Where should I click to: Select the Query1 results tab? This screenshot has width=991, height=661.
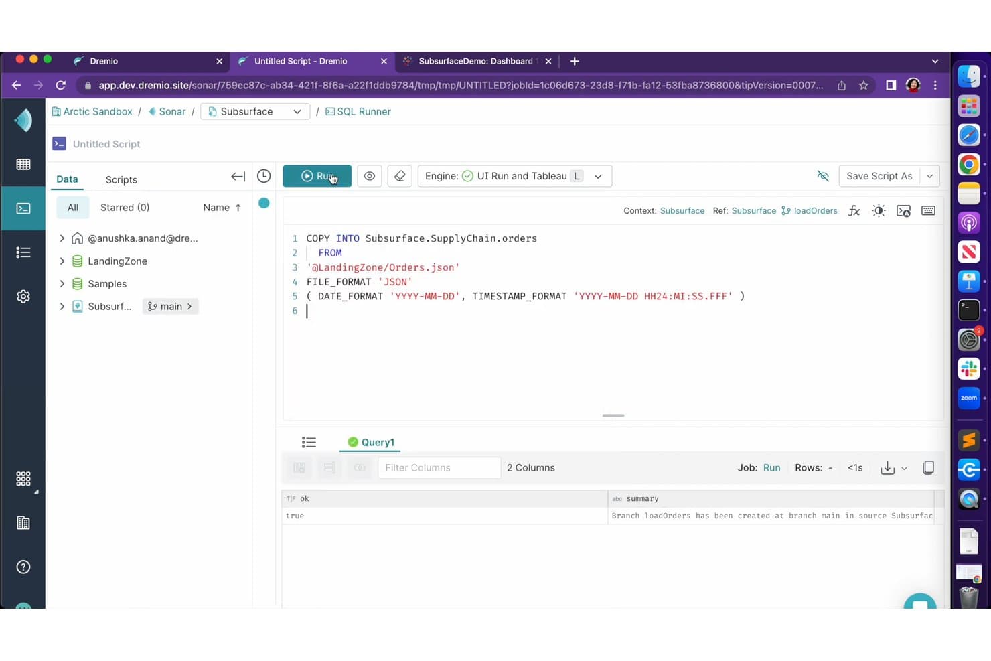pos(370,443)
